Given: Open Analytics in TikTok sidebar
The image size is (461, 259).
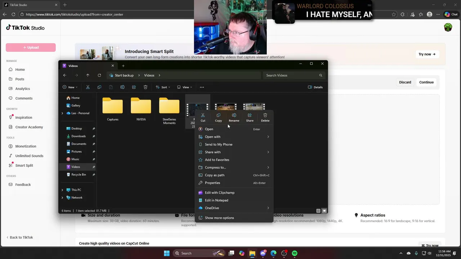Looking at the screenshot, I should tap(22, 88).
